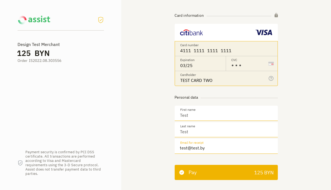Click the Design Test Merchant name
331x190 pixels.
39,45
